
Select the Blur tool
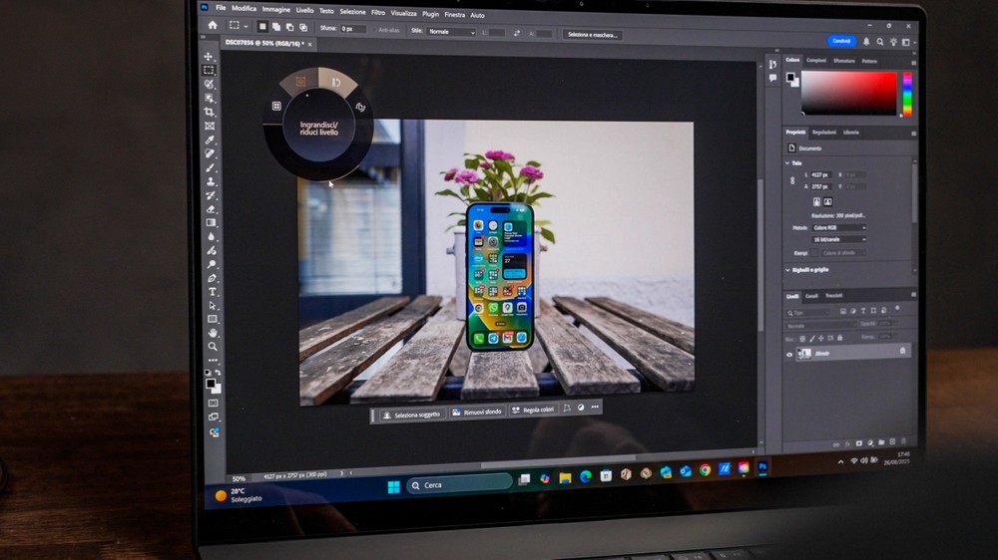[x=212, y=236]
